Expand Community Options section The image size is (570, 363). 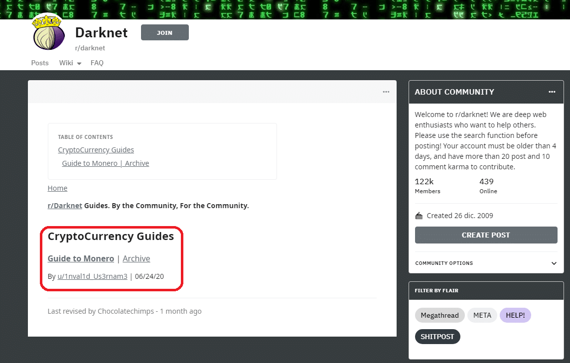click(x=486, y=263)
